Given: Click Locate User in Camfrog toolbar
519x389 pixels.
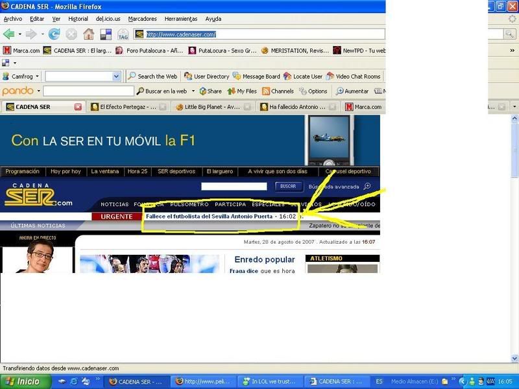Looking at the screenshot, I should point(303,77).
